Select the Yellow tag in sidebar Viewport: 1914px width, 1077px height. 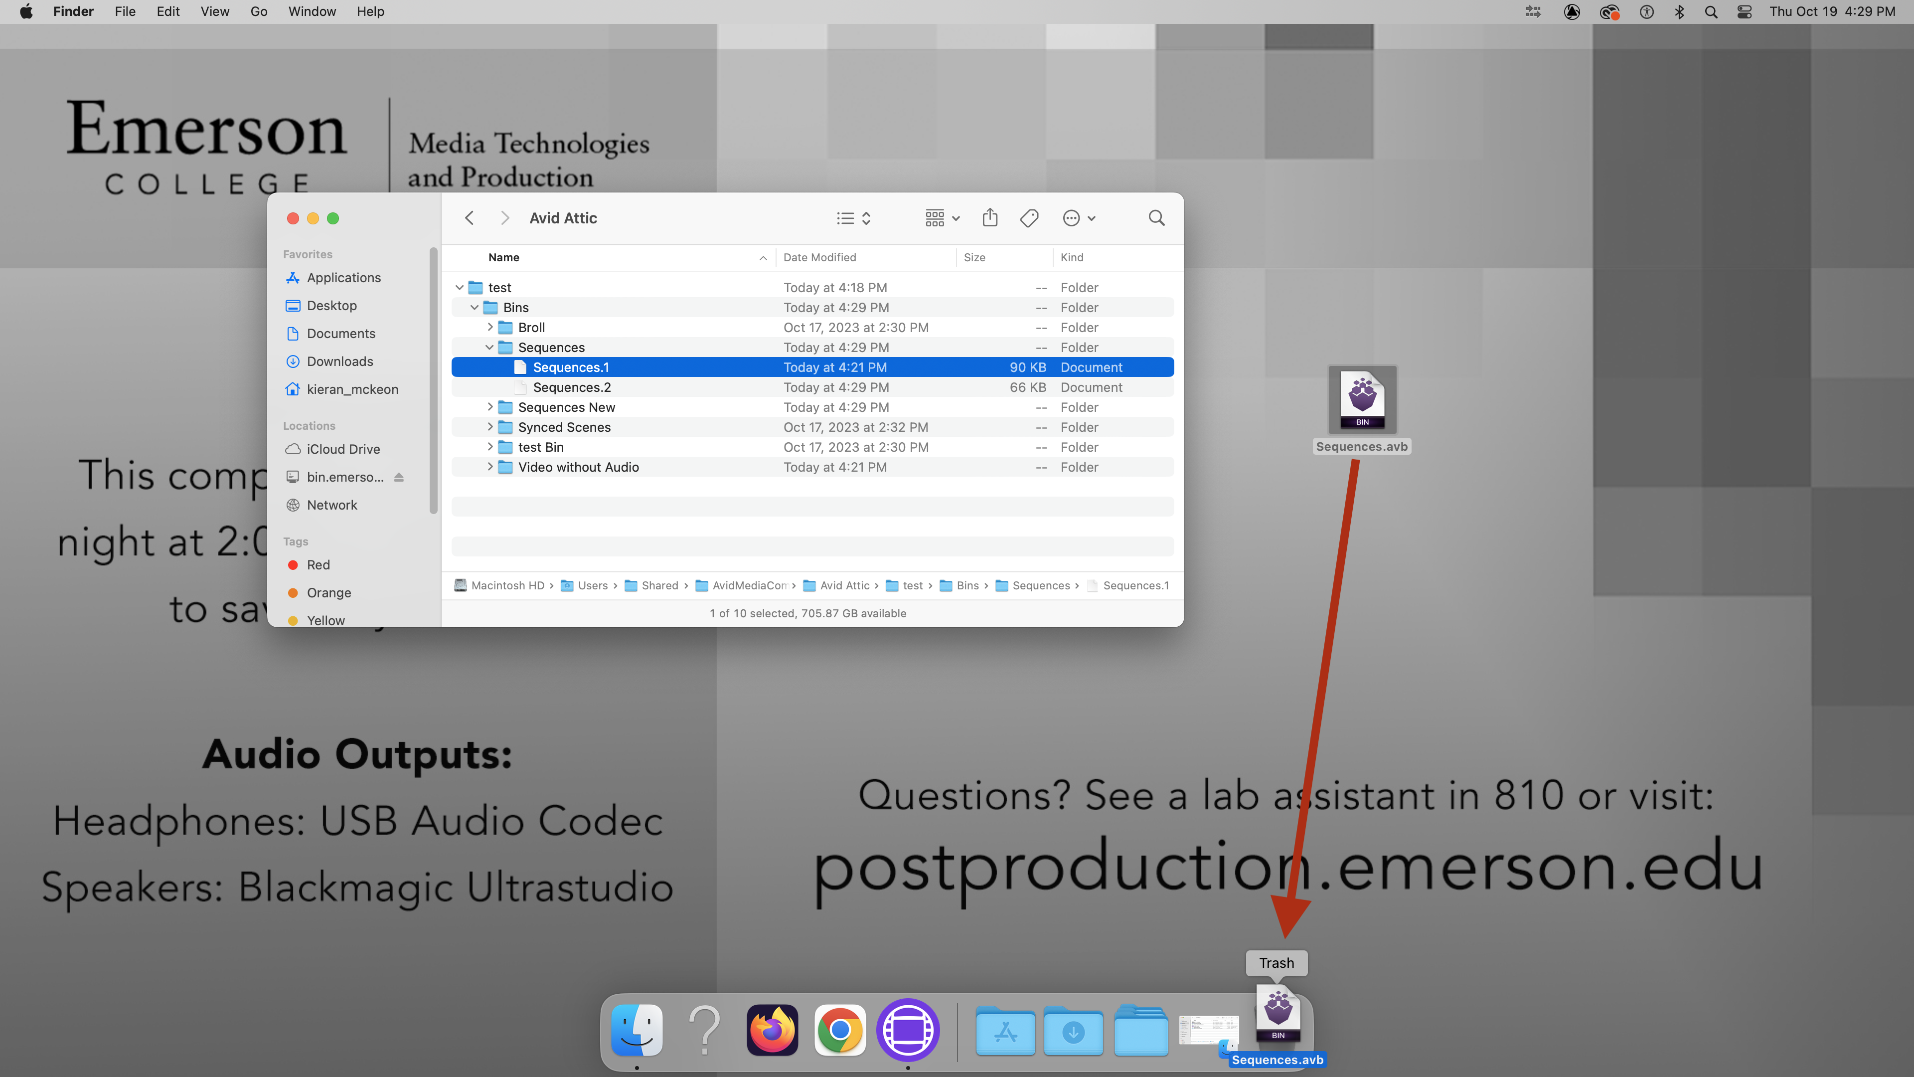[325, 620]
